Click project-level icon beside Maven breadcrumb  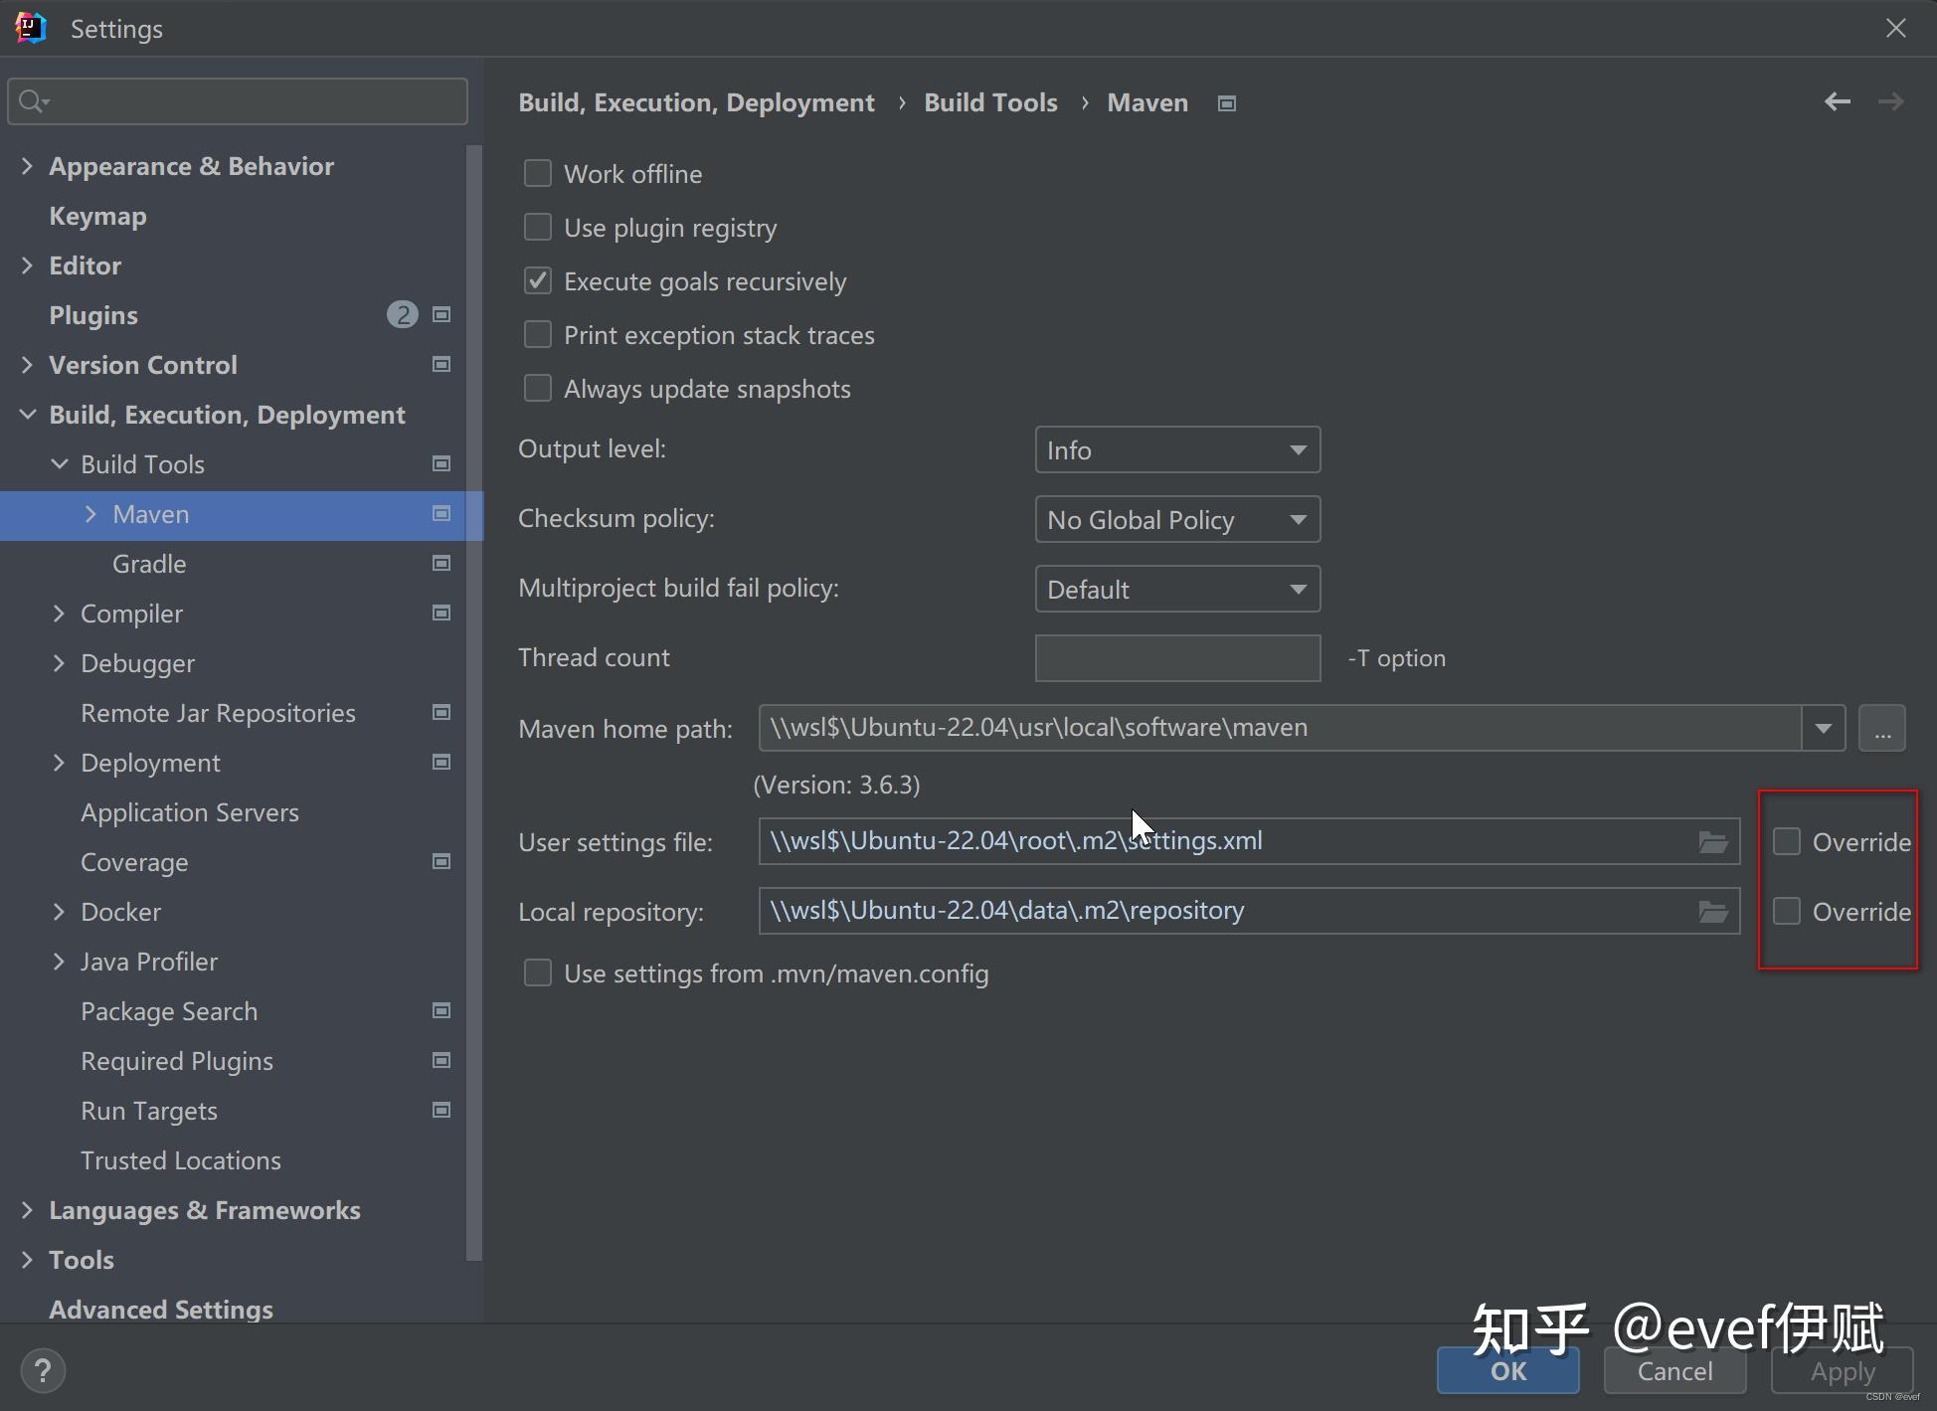tap(1227, 103)
